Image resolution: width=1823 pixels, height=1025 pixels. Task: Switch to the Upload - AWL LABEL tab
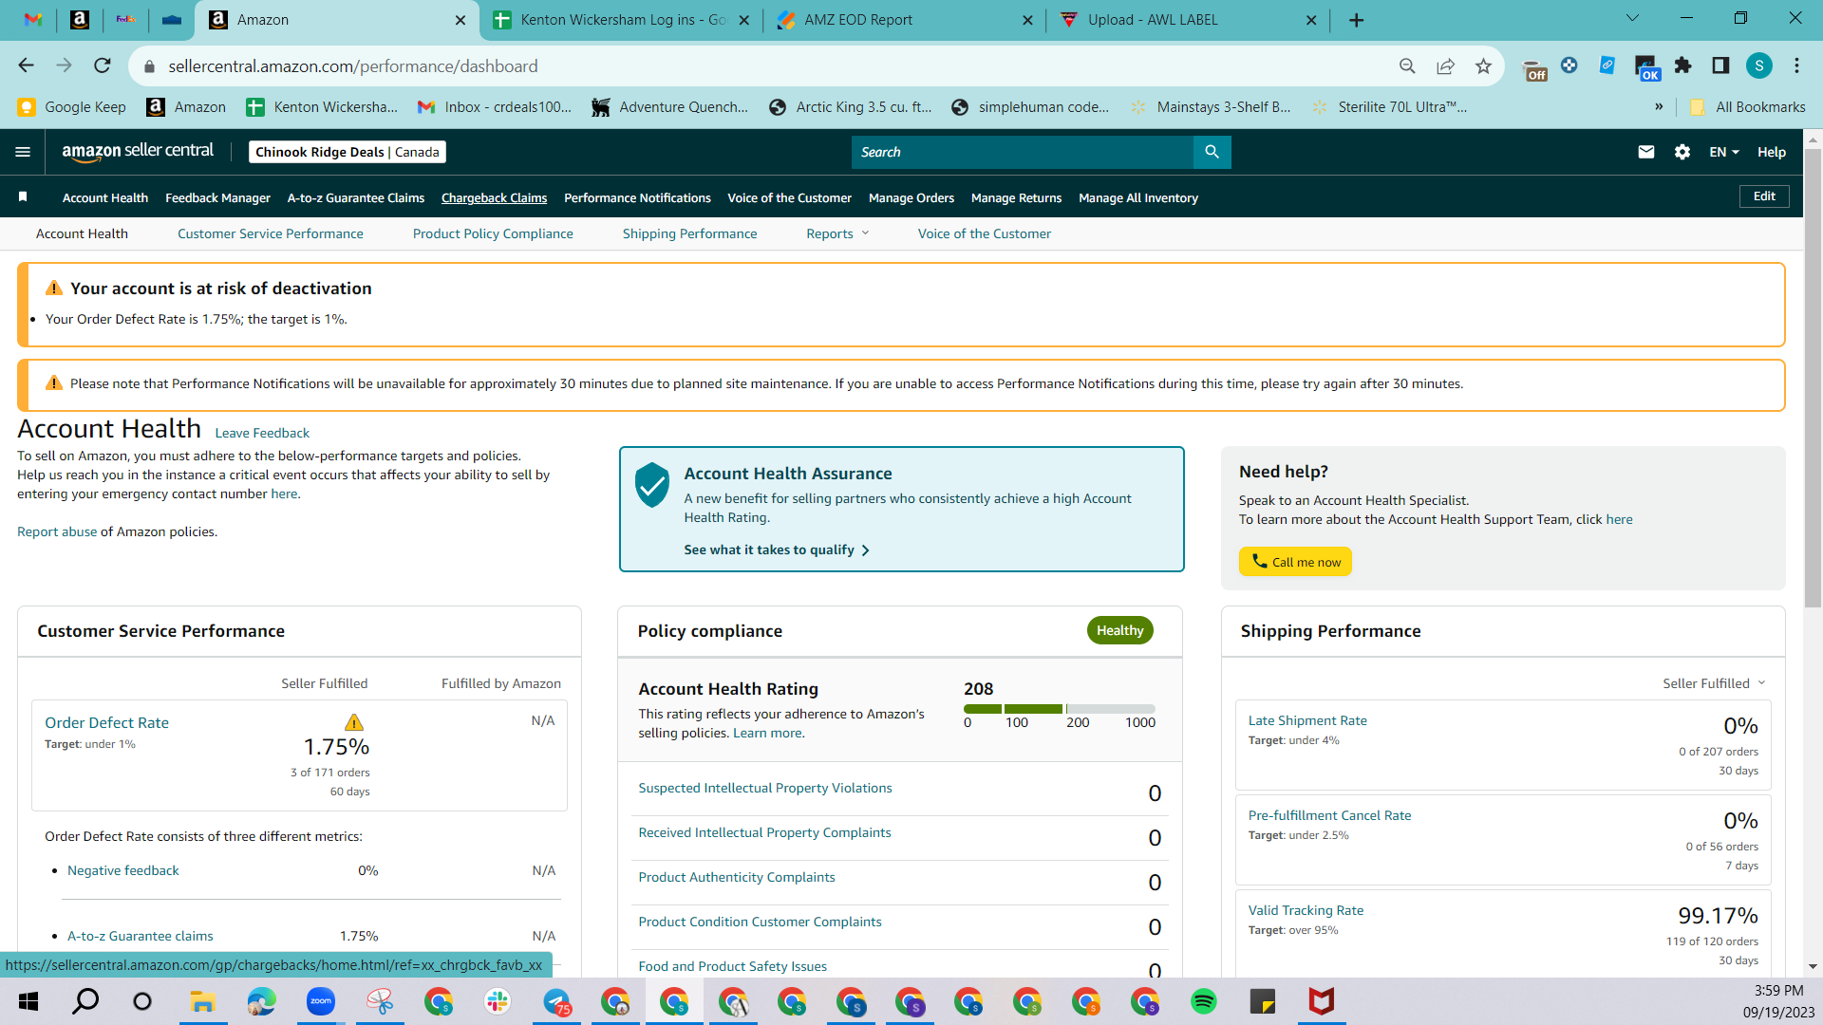coord(1187,20)
